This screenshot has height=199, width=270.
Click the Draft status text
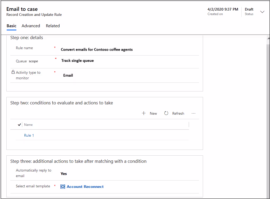(249, 9)
